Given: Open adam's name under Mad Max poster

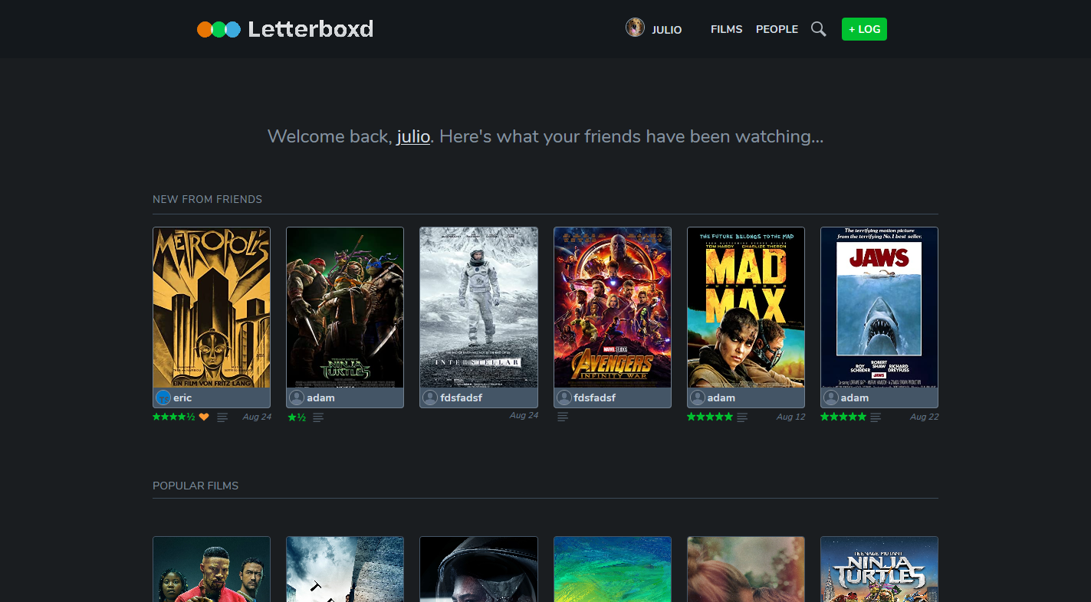Looking at the screenshot, I should (x=721, y=398).
